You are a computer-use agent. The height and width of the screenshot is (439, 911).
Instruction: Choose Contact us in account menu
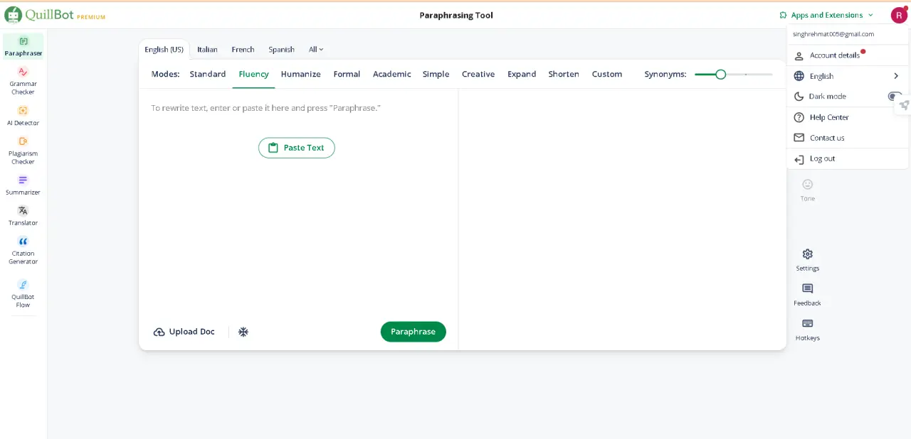pos(847,138)
